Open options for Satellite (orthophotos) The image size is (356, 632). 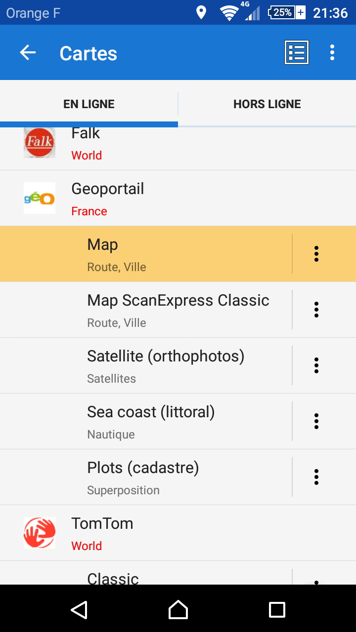pos(316,365)
